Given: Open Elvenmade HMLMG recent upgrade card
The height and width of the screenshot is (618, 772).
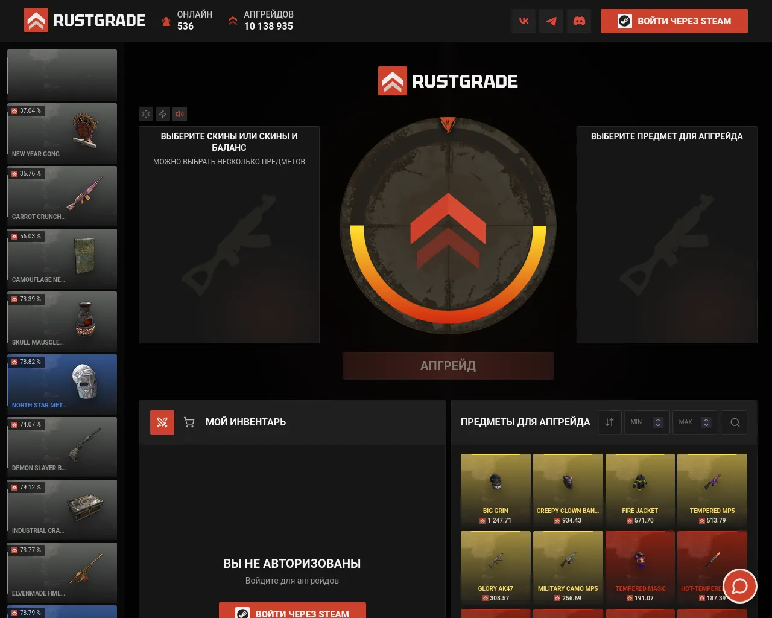Looking at the screenshot, I should point(62,573).
